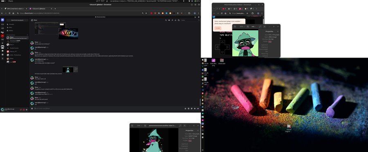Viewport: 368px width, 152px height.
Task: Select the classicube folder on the desktop
Action: pyautogui.click(x=222, y=62)
